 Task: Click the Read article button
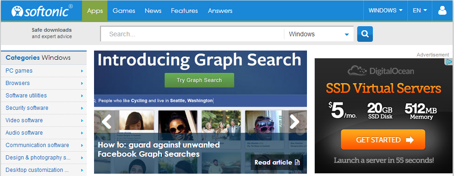tap(277, 162)
